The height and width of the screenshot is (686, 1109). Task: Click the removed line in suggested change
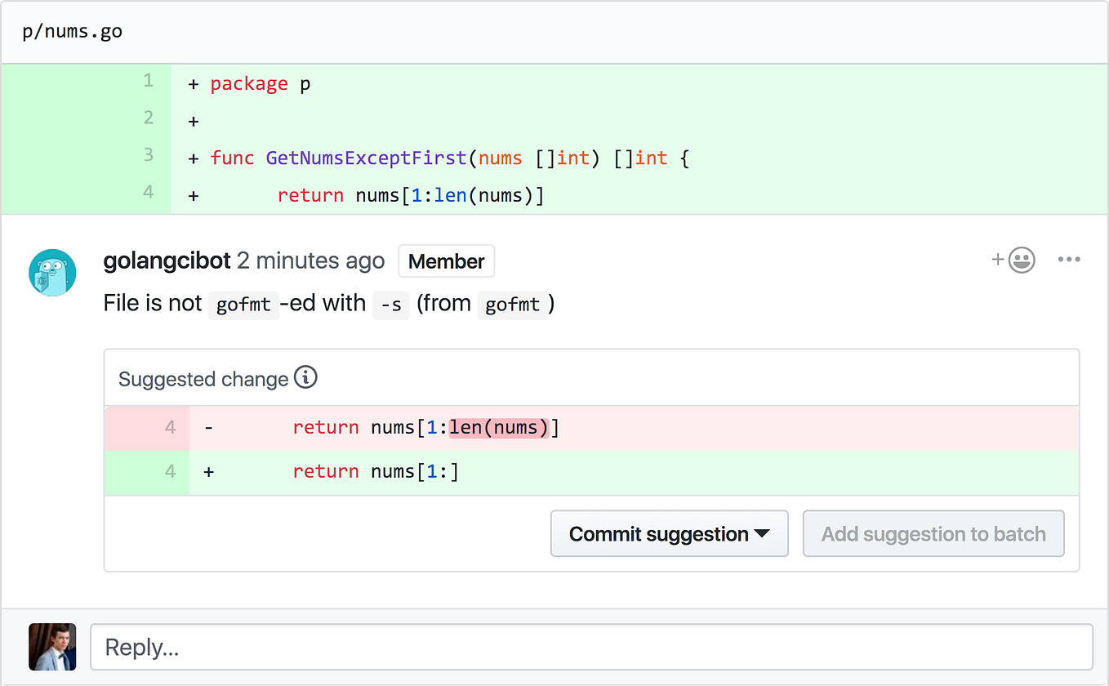pos(425,427)
